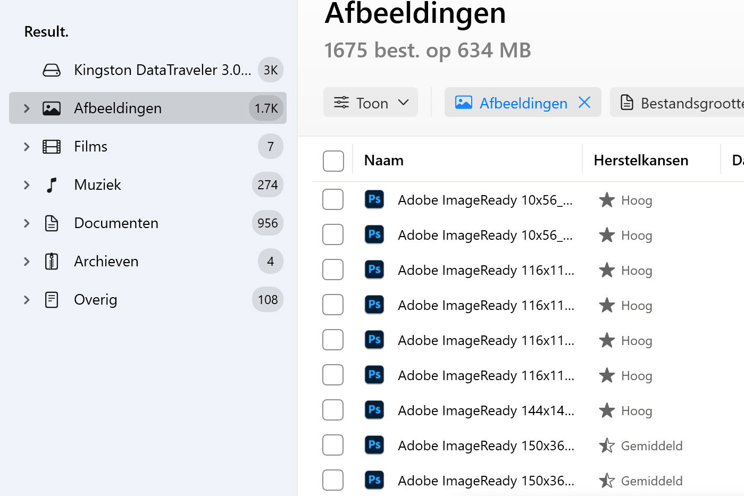Select the Overig category
The height and width of the screenshot is (496, 744).
click(148, 300)
